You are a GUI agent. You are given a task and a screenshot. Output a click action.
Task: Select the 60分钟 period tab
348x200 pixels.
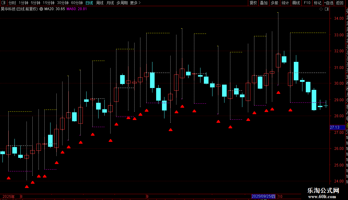click(x=77, y=3)
